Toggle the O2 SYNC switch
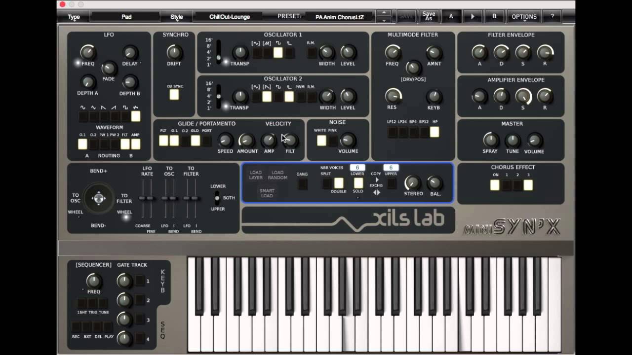This screenshot has height=355, width=632. (x=174, y=95)
